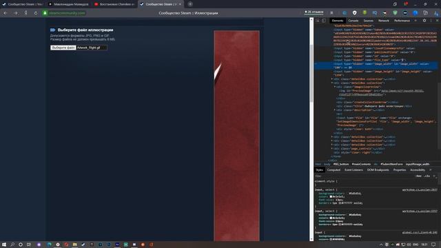This screenshot has height=248, width=441.
Task: Toggle the .cls element classes button
Action: [x=427, y=176]
